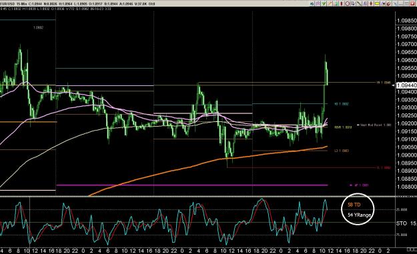Click the highlighted current price 1.09440

[406, 85]
